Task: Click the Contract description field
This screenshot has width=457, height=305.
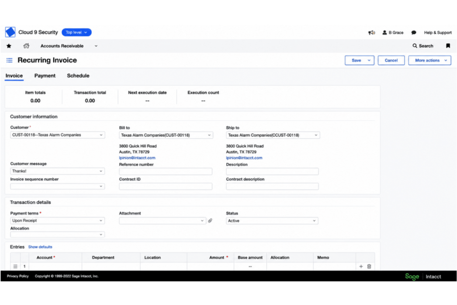Action: click(272, 186)
